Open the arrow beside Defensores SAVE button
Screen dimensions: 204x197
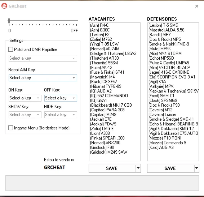[196, 168]
